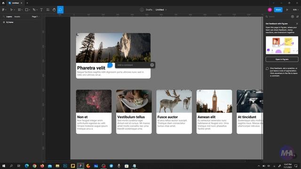Click the Non et nebula image

coord(94,101)
